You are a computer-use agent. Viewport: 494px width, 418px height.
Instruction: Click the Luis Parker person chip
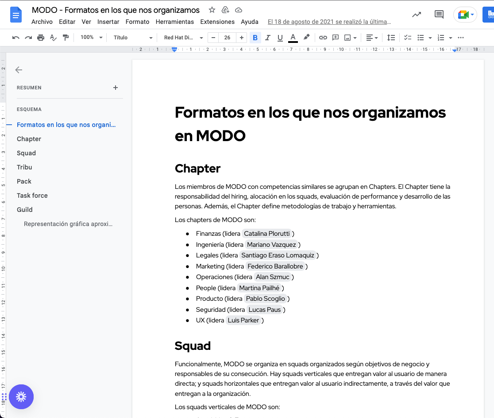(x=243, y=320)
